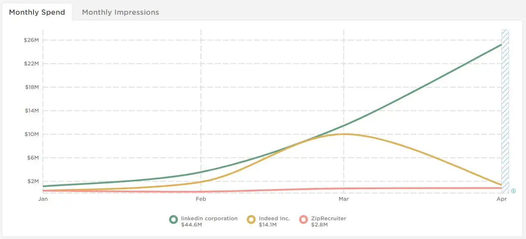The image size is (526, 239).
Task: Select the Mar x-axis label
Action: [344, 199]
